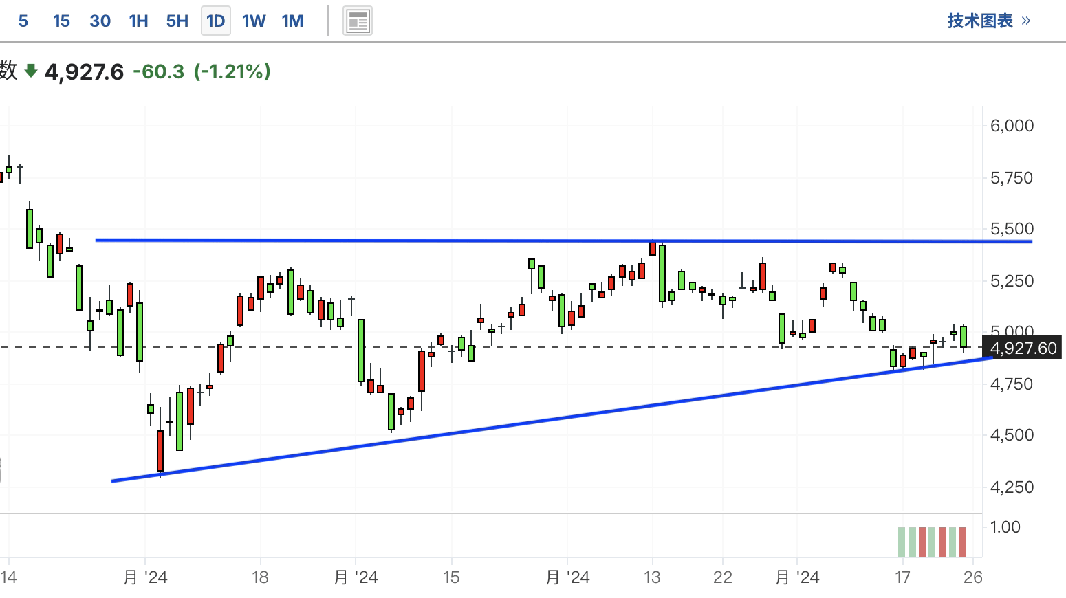Image resolution: width=1066 pixels, height=598 pixels.
Task: Switch to the 1M monthly timeframe
Action: [x=292, y=21]
